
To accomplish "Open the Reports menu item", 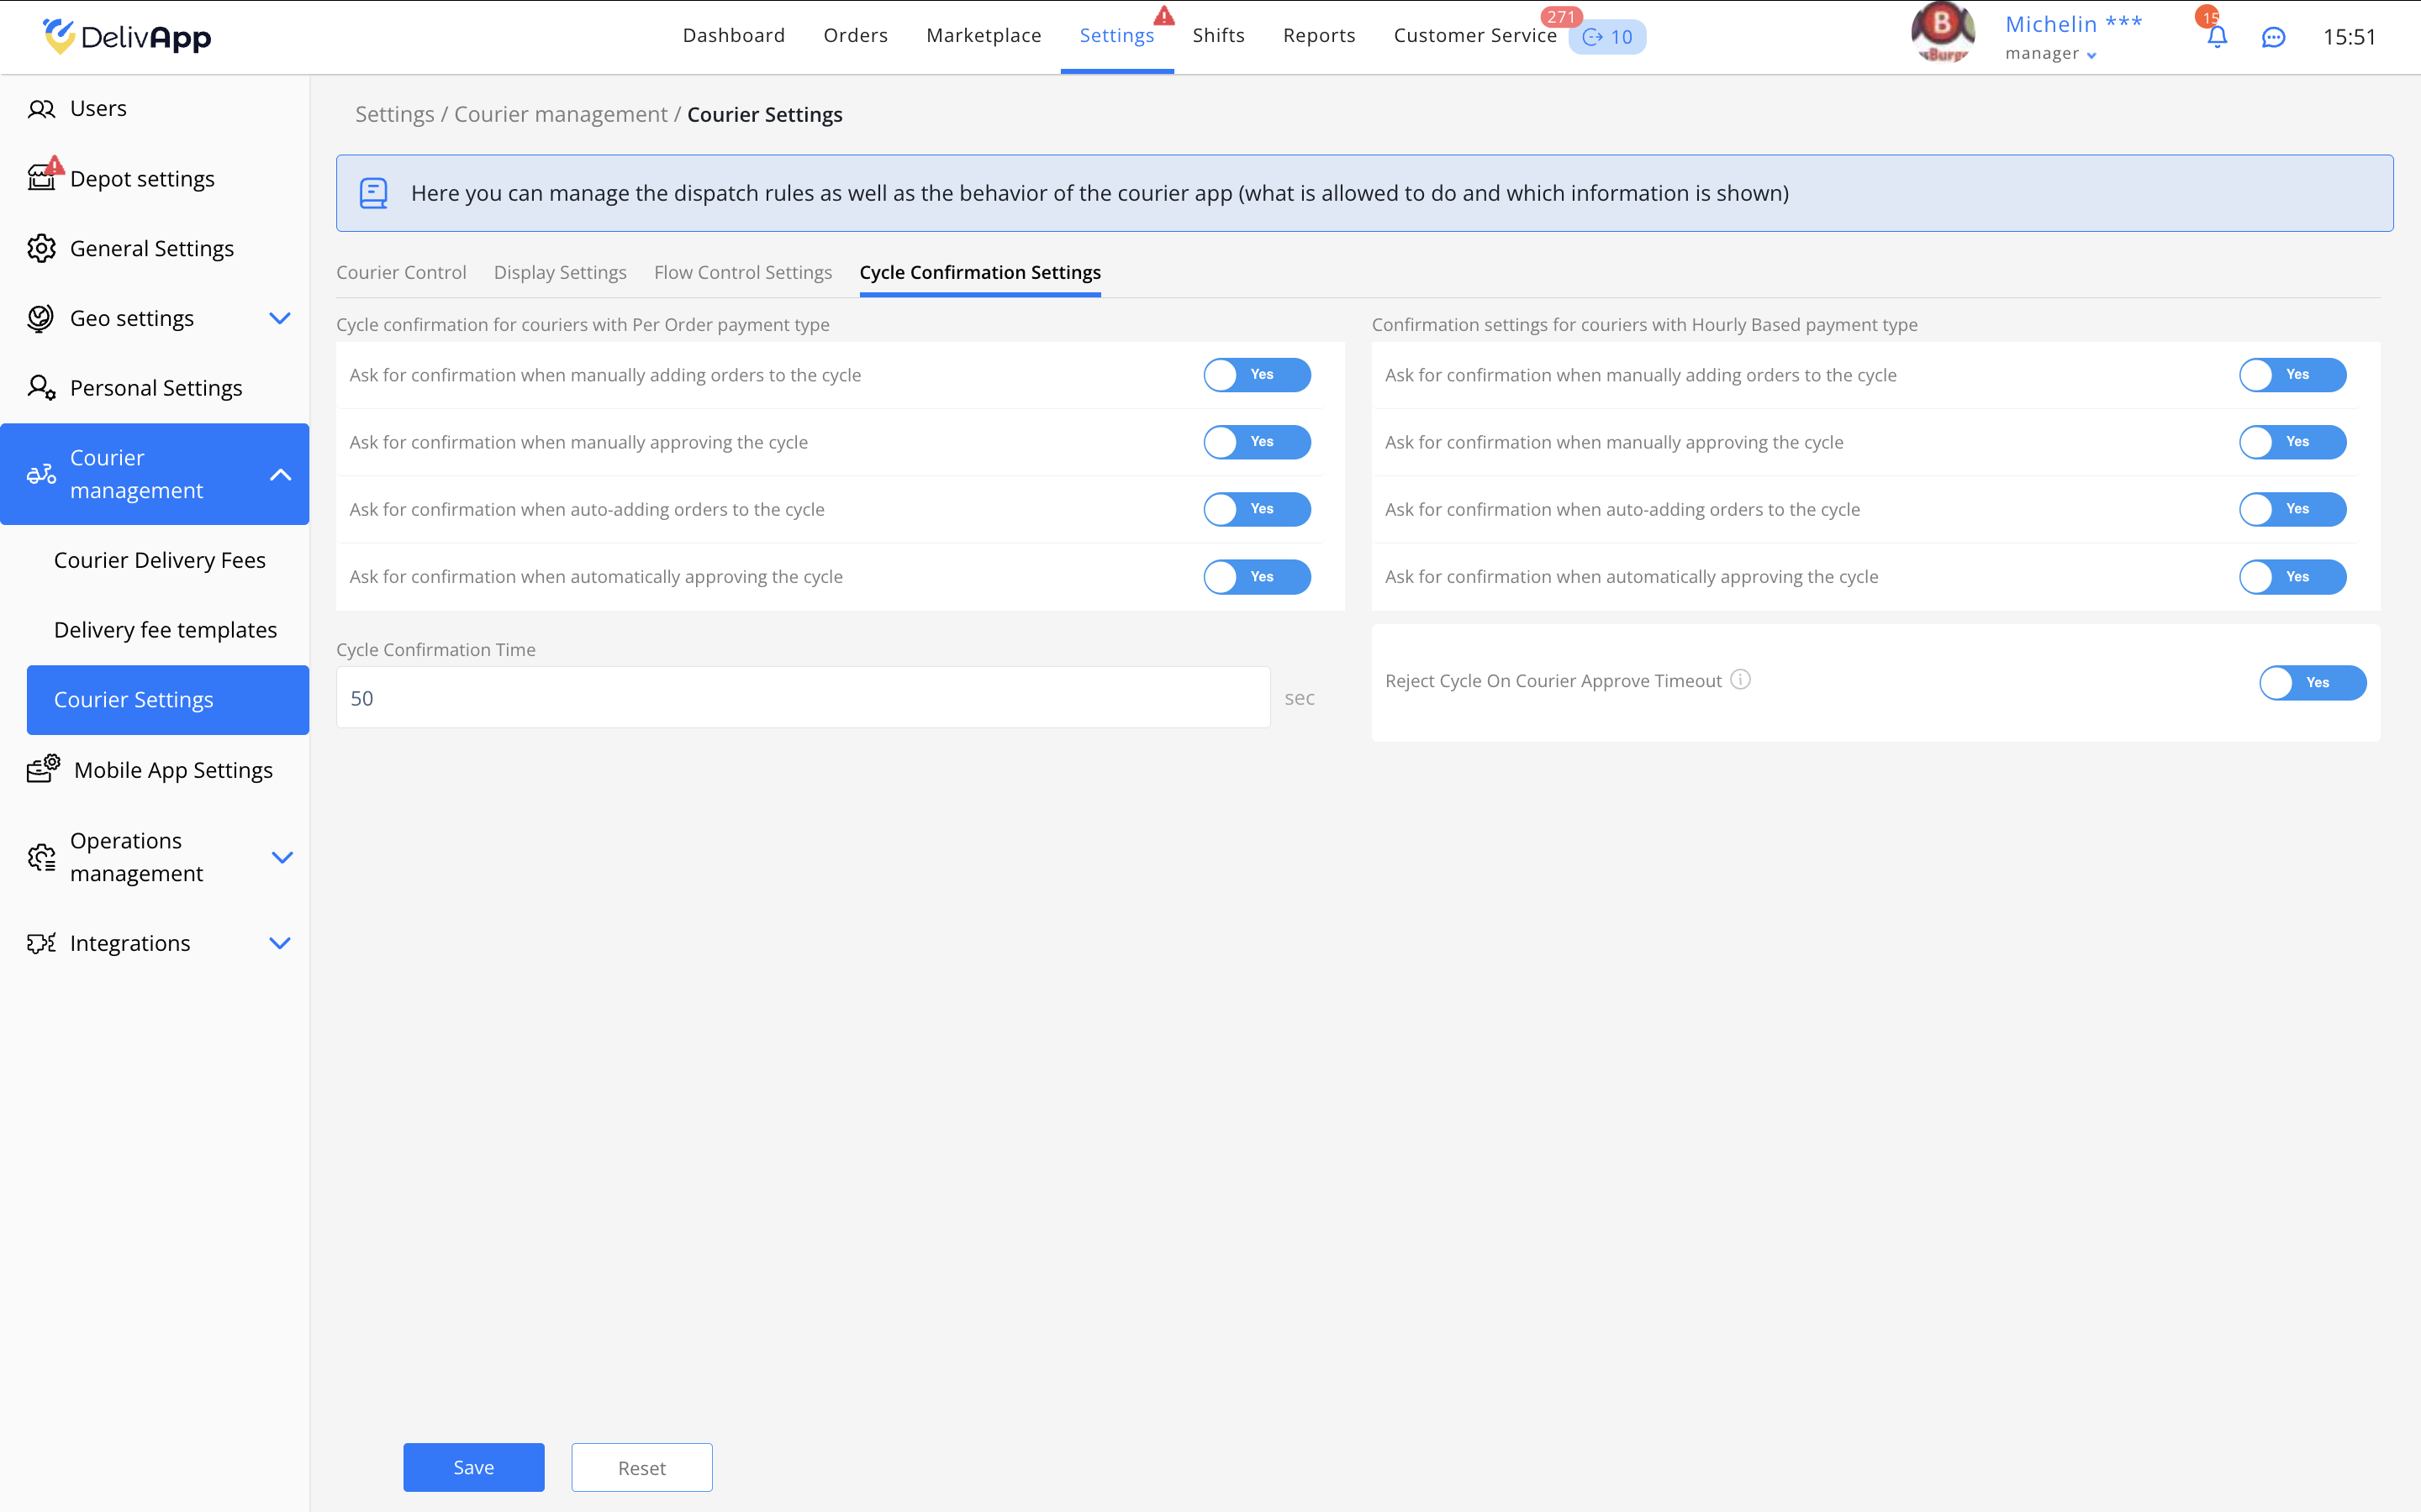I will 1319,36.
